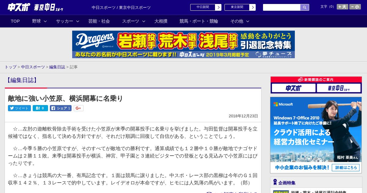Click 企画特集 heading

click(x=287, y=183)
